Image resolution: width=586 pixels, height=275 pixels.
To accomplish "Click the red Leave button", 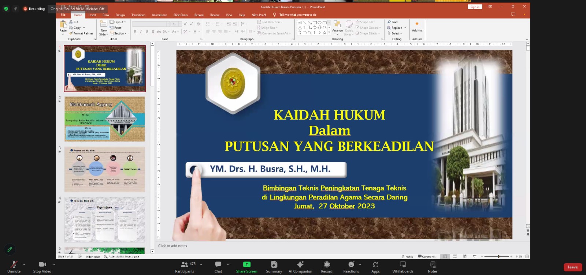I will pyautogui.click(x=573, y=267).
